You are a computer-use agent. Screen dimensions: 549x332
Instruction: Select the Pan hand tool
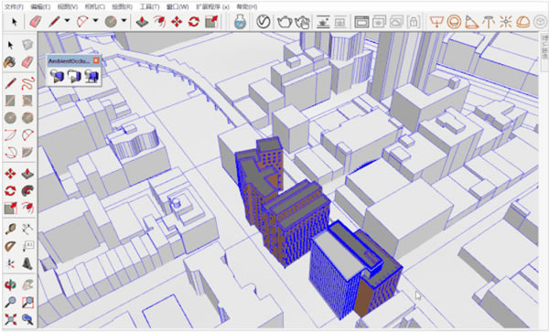[27, 284]
